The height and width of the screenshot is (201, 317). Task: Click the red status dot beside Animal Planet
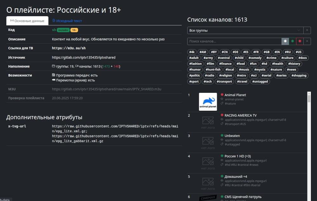(222, 94)
